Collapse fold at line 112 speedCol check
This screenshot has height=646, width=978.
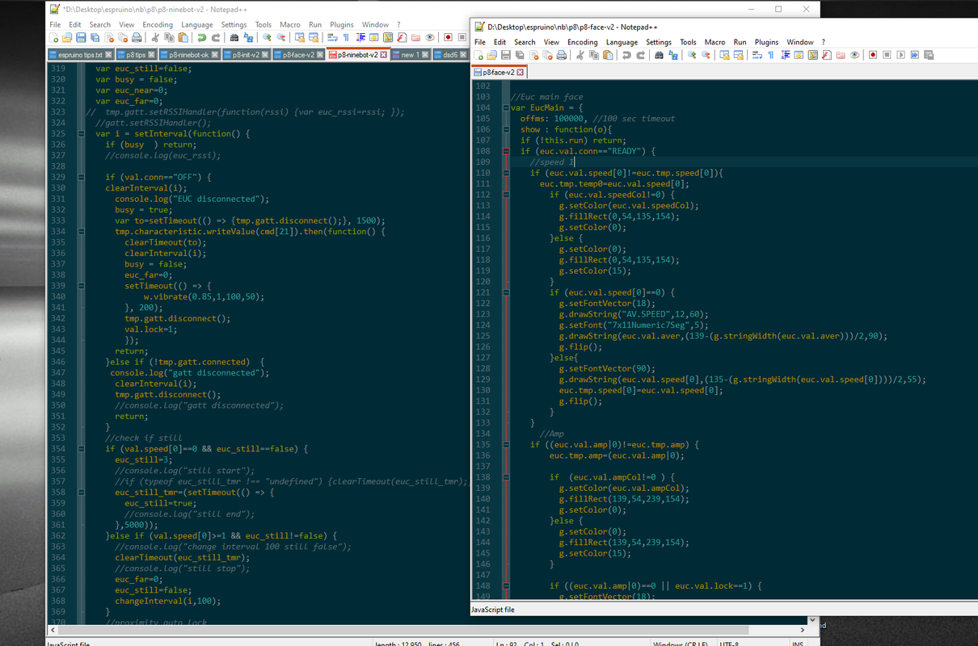(x=506, y=195)
